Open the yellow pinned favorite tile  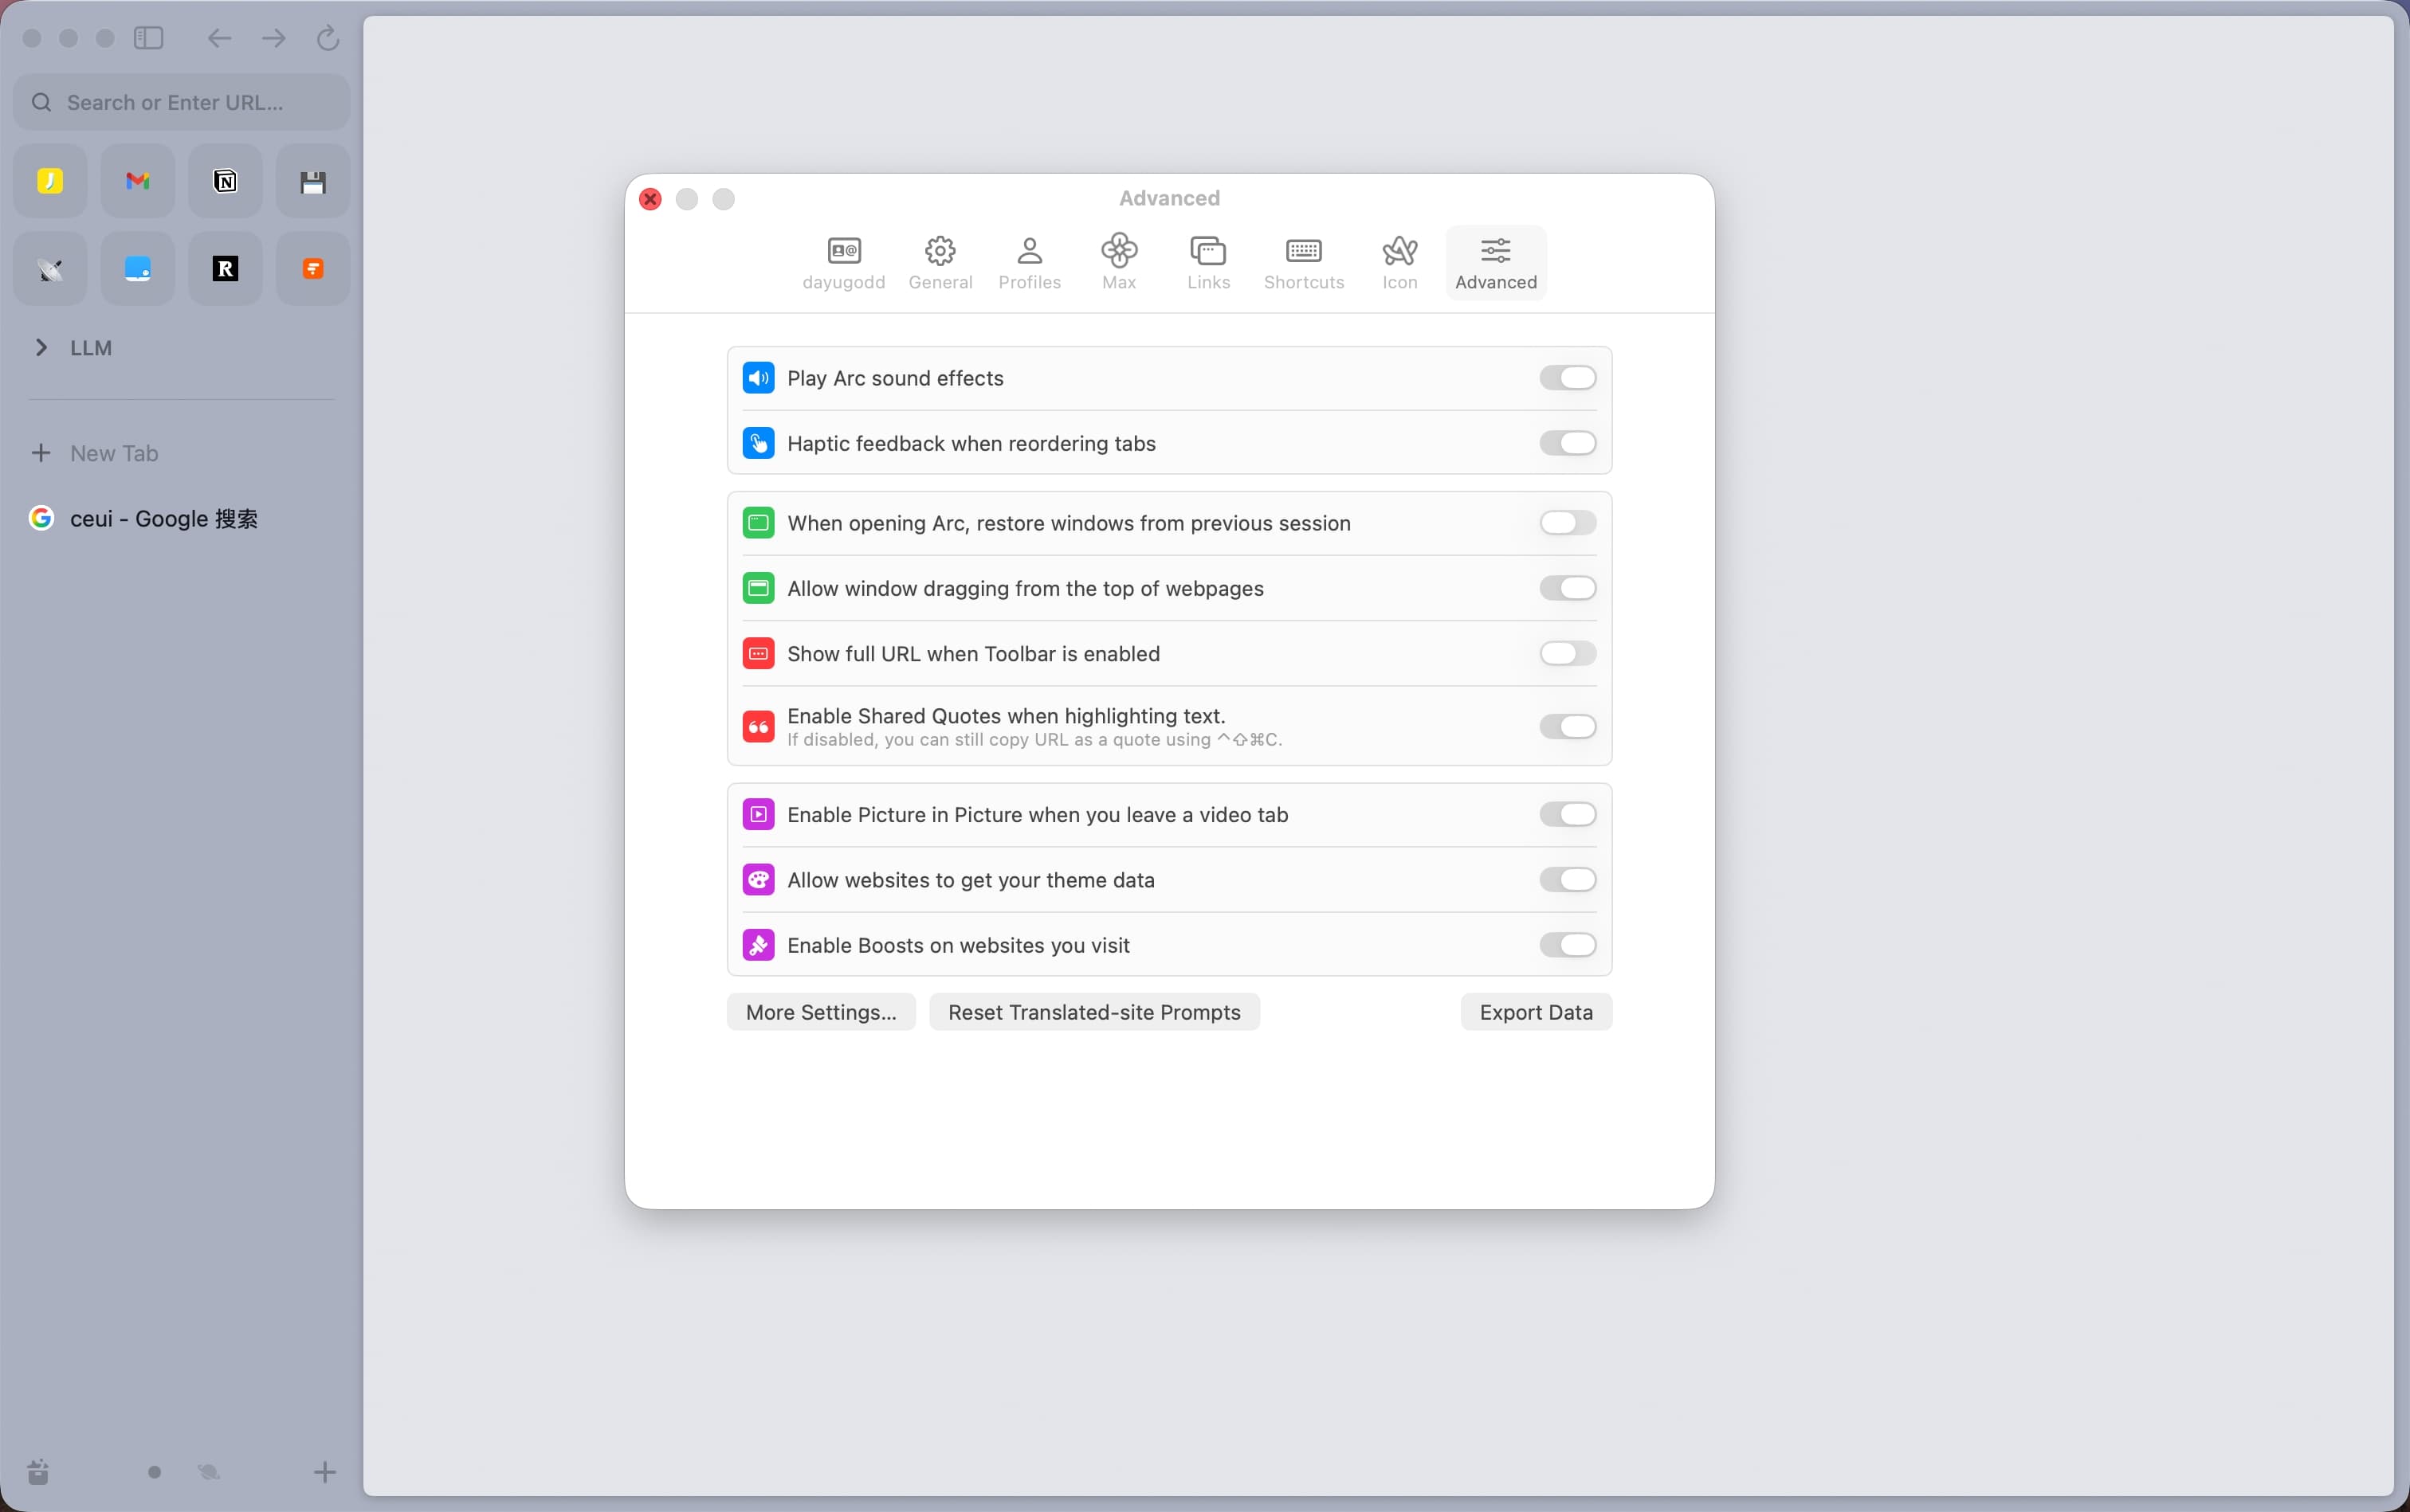pyautogui.click(x=50, y=181)
